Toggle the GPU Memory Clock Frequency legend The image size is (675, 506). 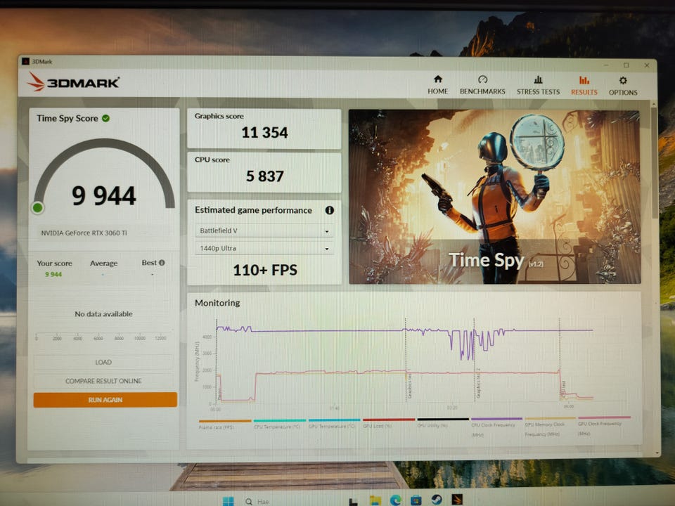[550, 427]
